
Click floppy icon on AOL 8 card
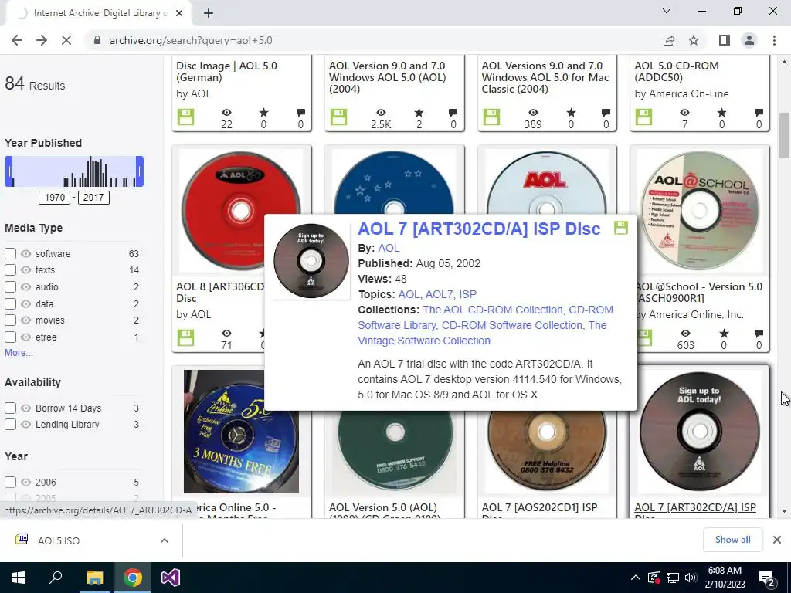(x=185, y=337)
